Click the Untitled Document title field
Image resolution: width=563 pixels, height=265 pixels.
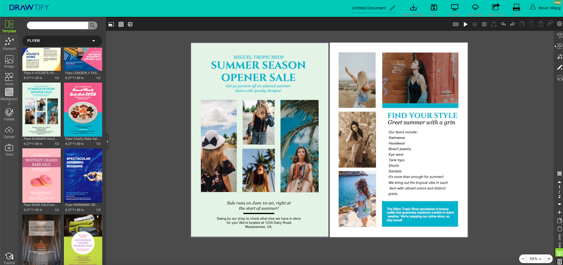pos(369,8)
